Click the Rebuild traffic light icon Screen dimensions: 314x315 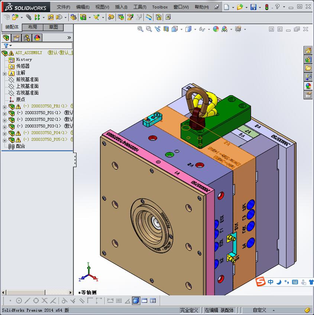pos(267,7)
